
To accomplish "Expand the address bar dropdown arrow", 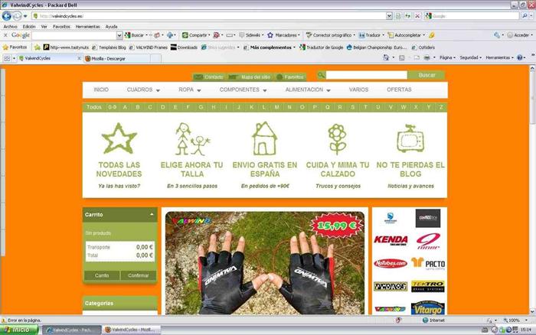I will pyautogui.click(x=389, y=16).
